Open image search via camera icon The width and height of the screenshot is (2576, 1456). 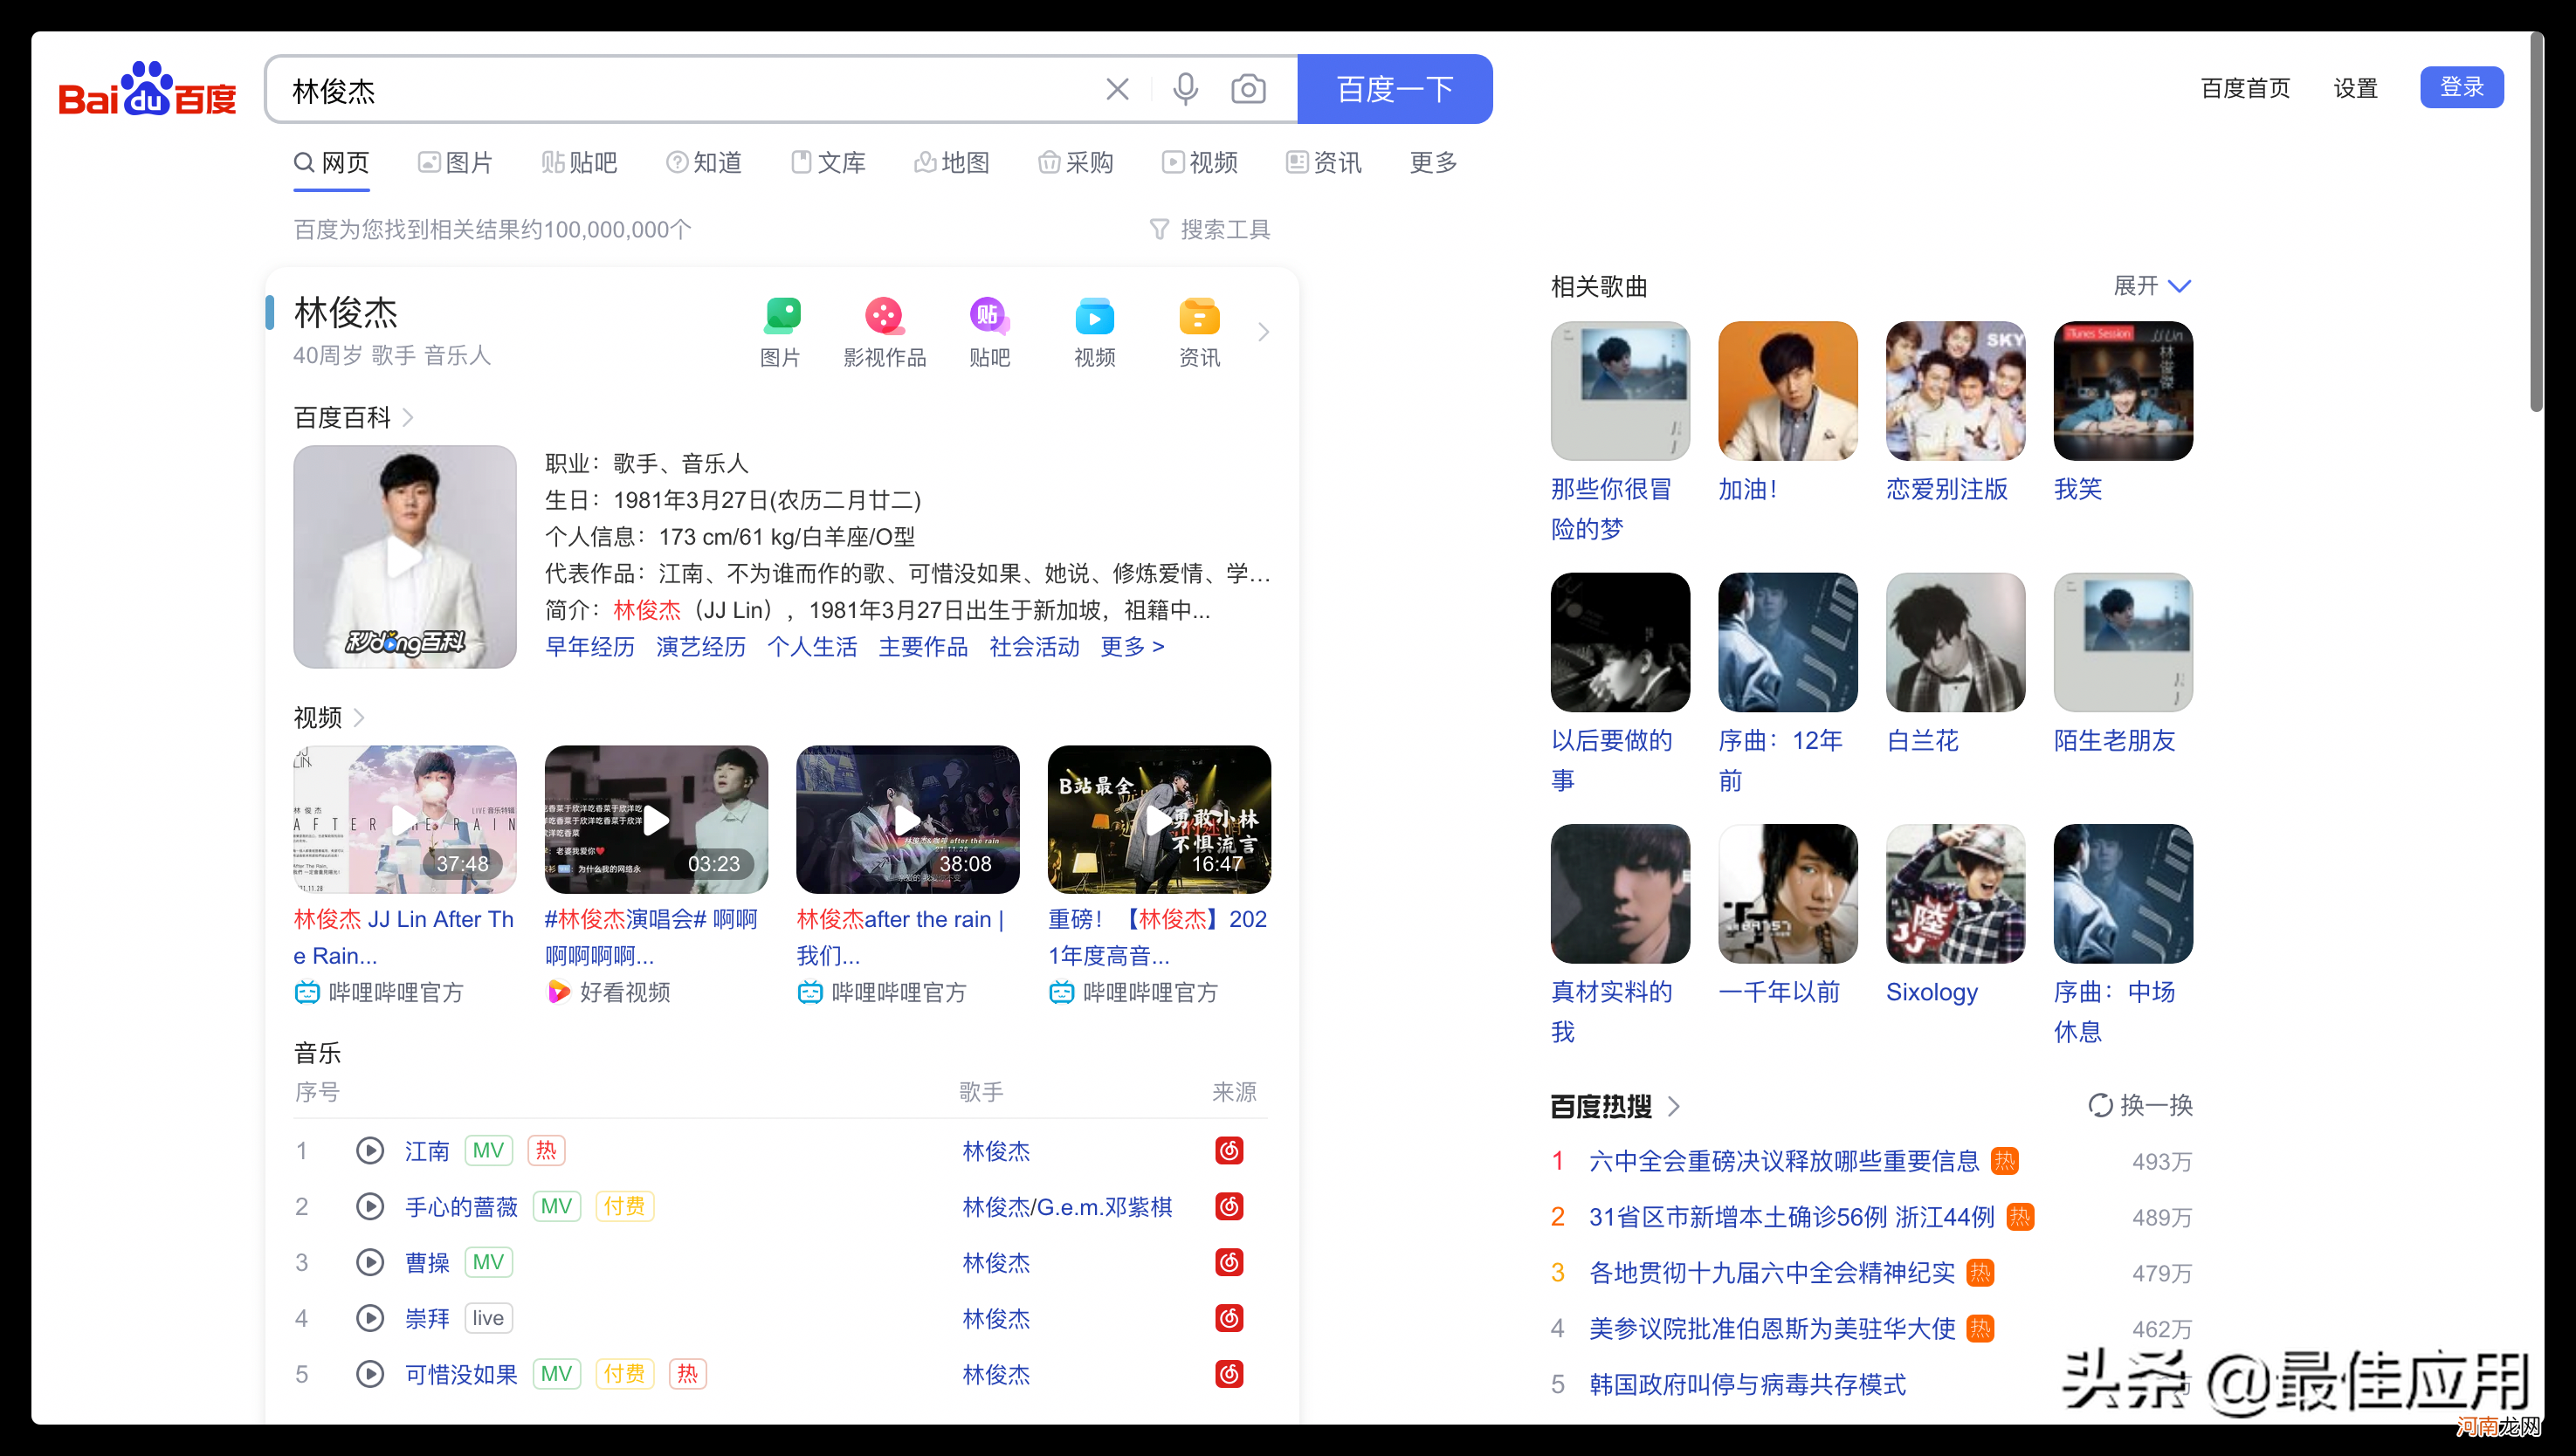[x=1248, y=89]
